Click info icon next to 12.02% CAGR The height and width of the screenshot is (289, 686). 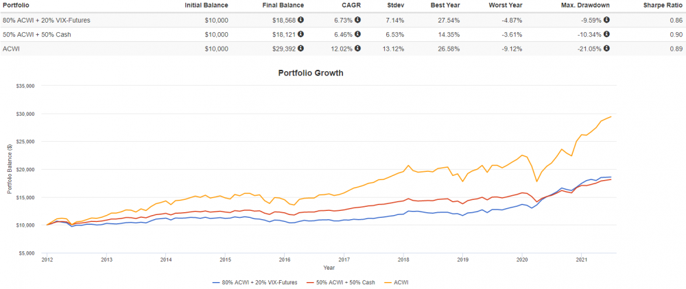pos(357,49)
